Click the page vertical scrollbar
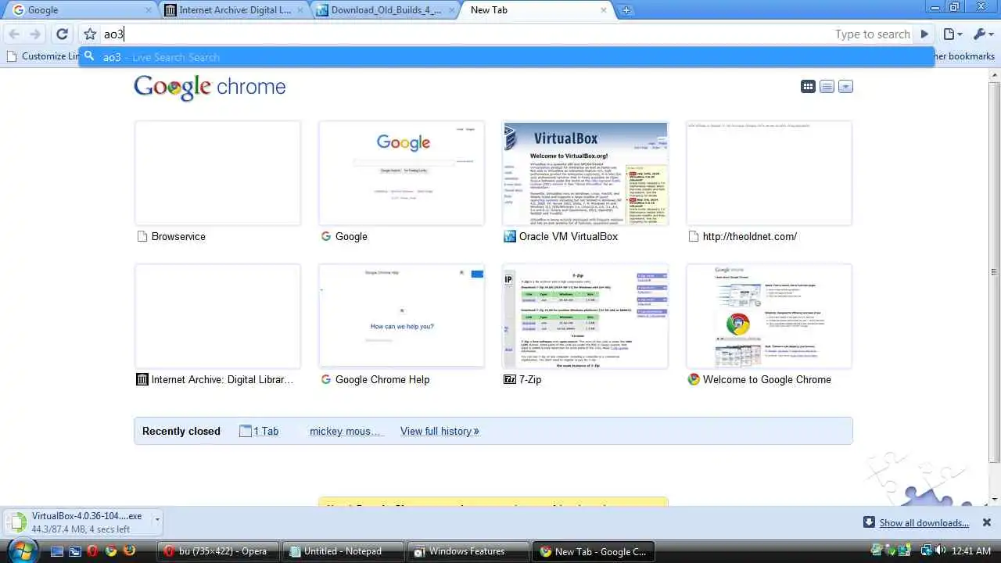 point(995,272)
